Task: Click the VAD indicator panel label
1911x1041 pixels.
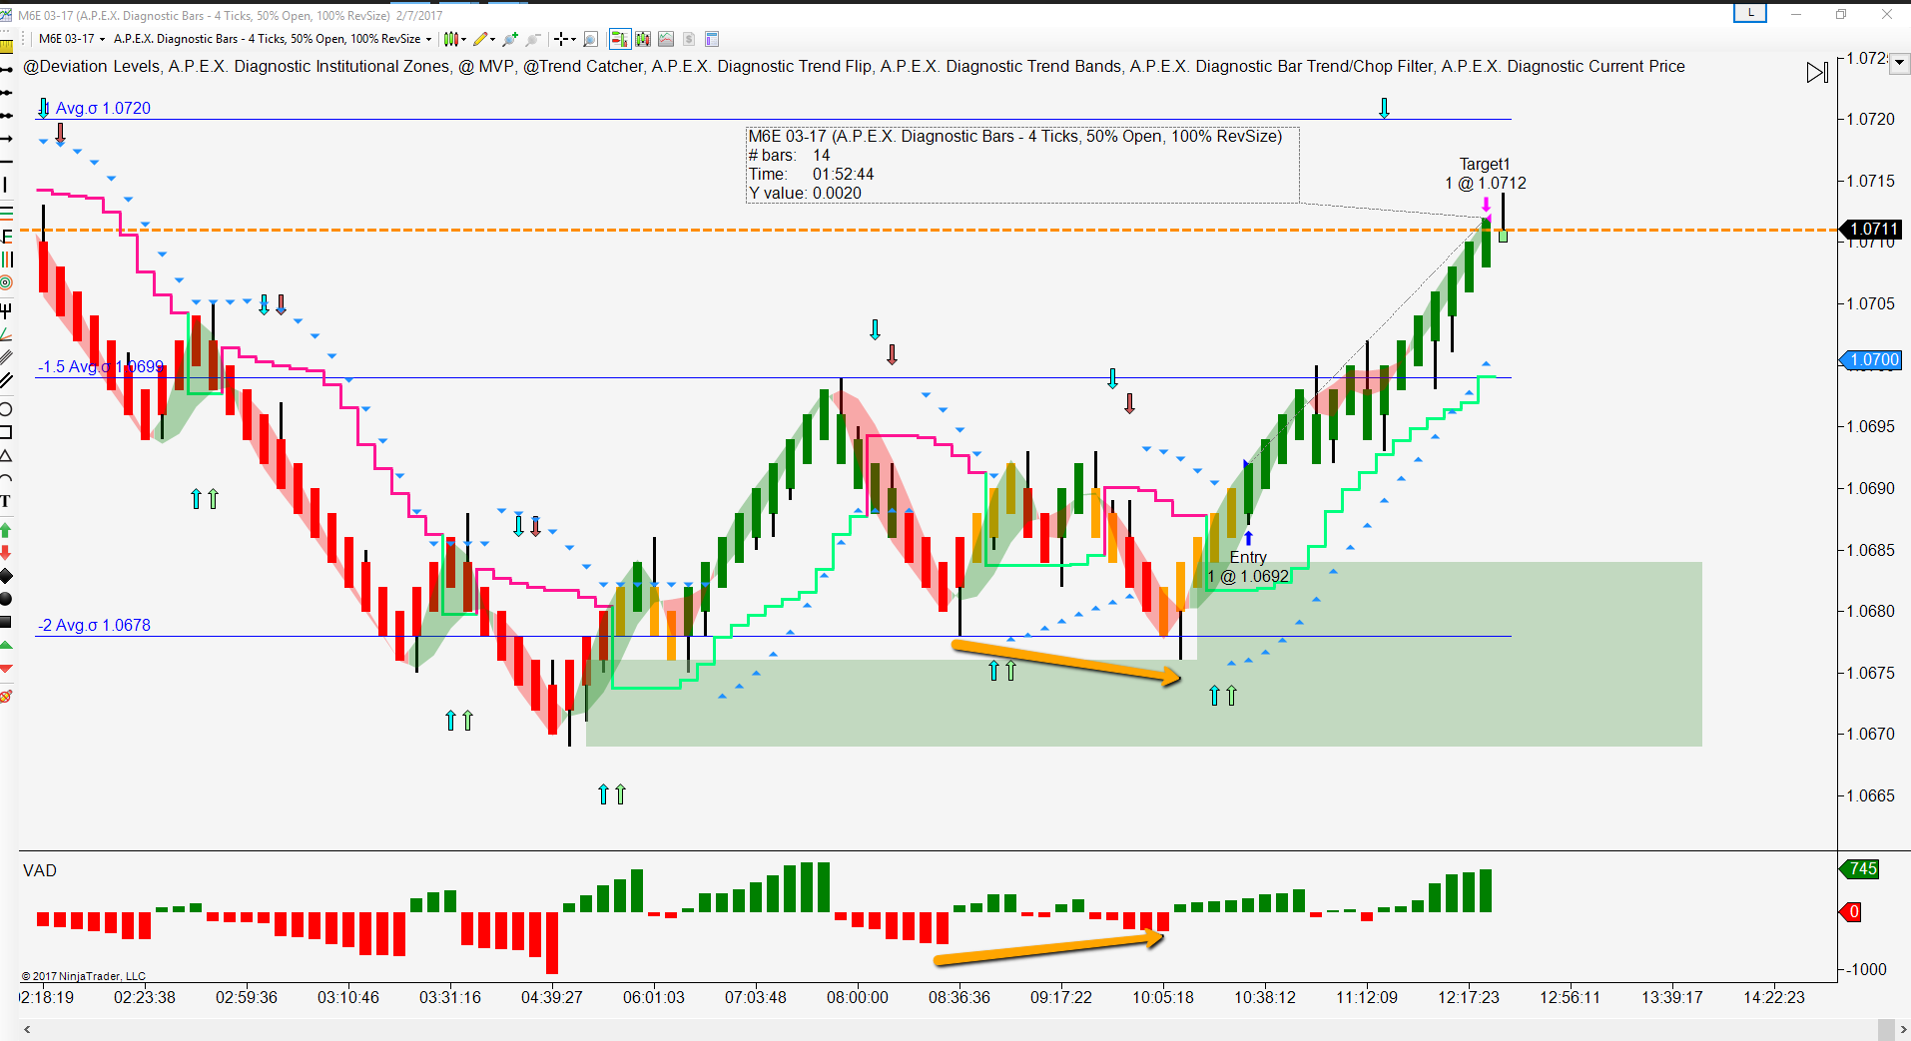Action: pos(40,871)
